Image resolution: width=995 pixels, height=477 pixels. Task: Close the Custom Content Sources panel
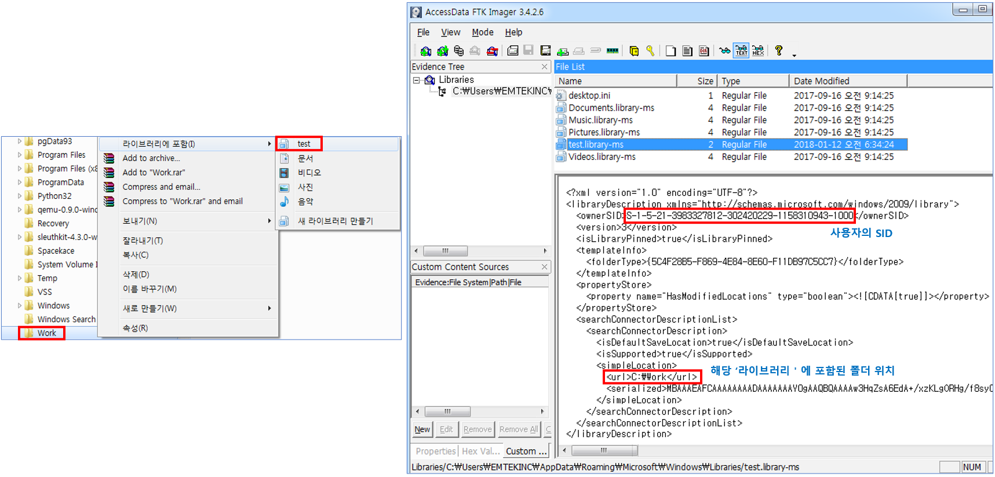(x=545, y=267)
